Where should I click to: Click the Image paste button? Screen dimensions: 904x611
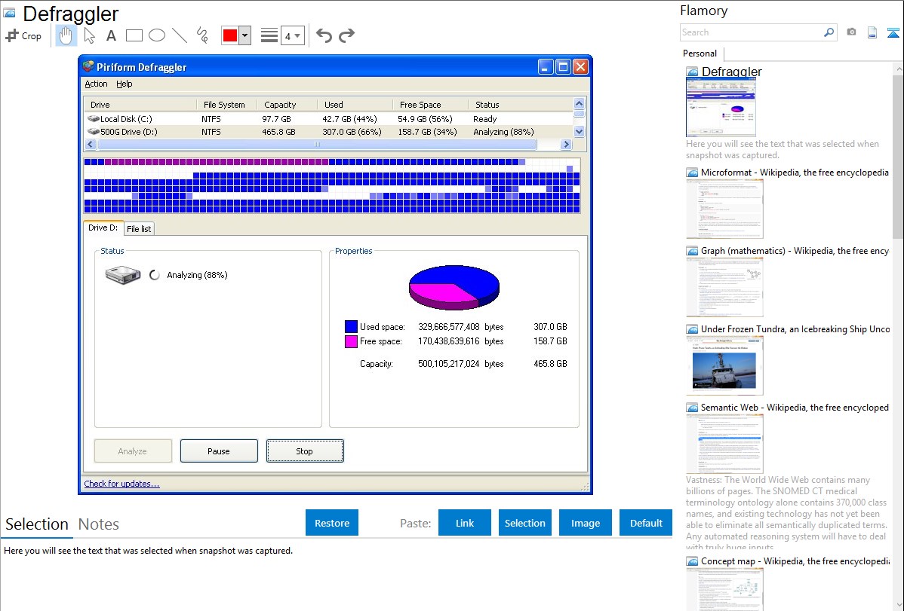coord(585,523)
